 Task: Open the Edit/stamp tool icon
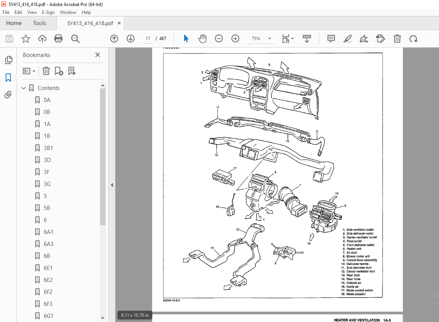[x=381, y=39]
